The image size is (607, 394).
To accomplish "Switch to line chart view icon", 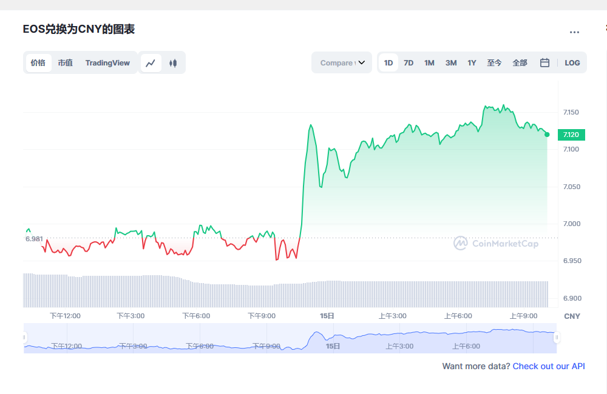I will click(x=151, y=63).
